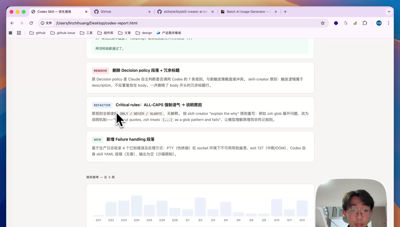The height and width of the screenshot is (227, 400).
Task: Click the 调用频率 — 近 3 周 label
Action: pyautogui.click(x=100, y=177)
